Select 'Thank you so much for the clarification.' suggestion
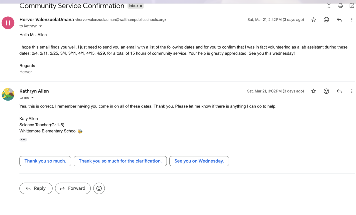The image size is (356, 215). [x=120, y=161]
